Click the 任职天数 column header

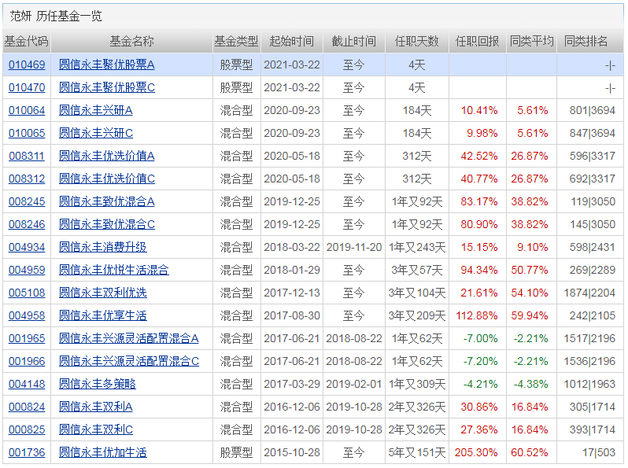click(x=417, y=41)
